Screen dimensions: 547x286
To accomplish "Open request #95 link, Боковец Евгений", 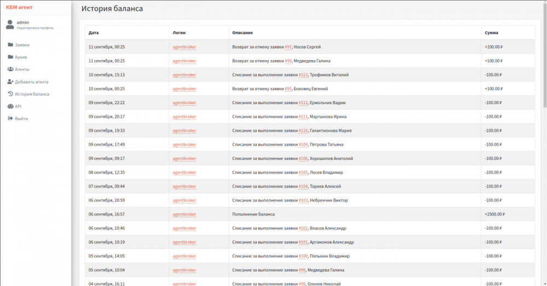I will pos(288,89).
